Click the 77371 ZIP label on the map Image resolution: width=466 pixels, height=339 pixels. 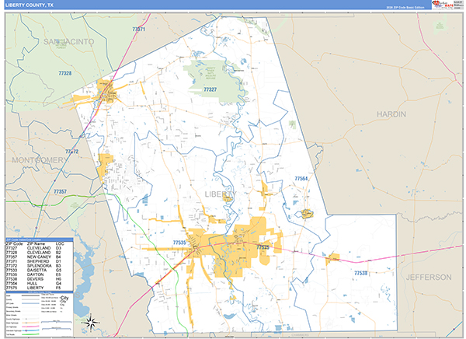click(x=139, y=30)
